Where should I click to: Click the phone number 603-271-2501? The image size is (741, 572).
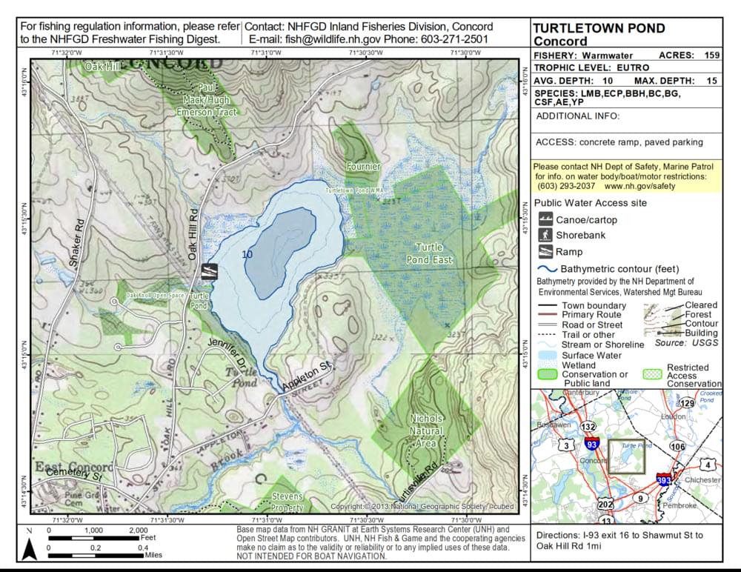pos(454,39)
